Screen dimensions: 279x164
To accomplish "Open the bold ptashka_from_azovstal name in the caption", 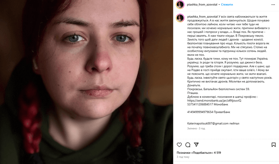I will point(202,17).
